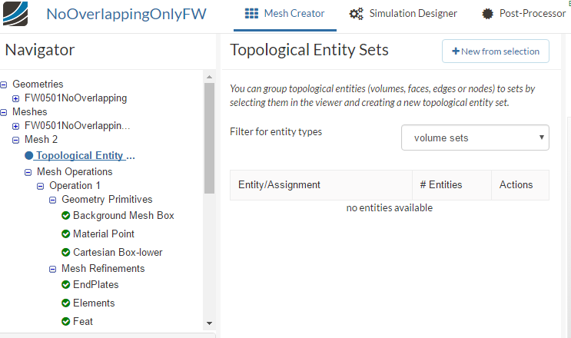The width and height of the screenshot is (571, 338).
Task: Click New from selection button
Action: (495, 51)
